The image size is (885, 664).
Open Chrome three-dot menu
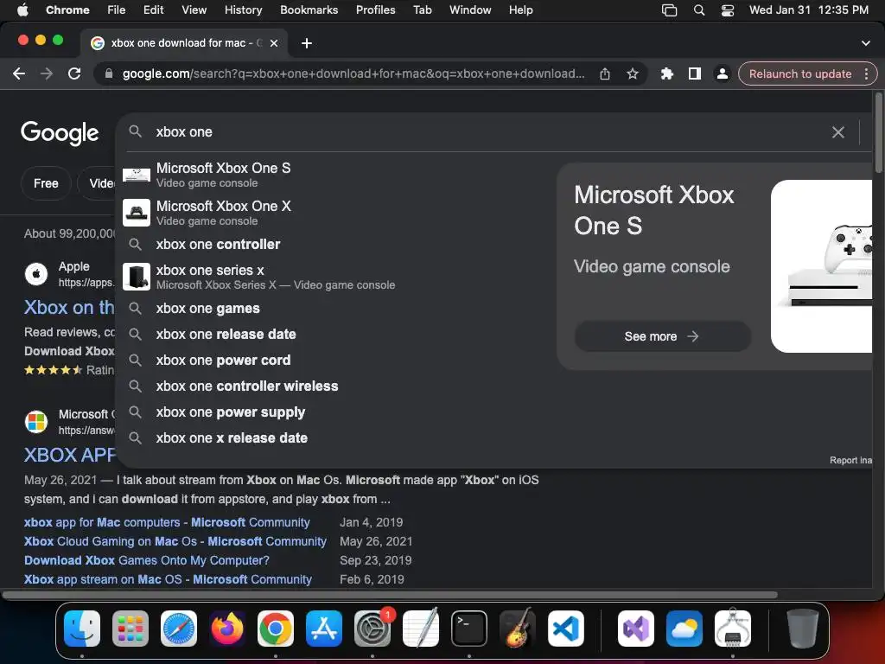(866, 74)
